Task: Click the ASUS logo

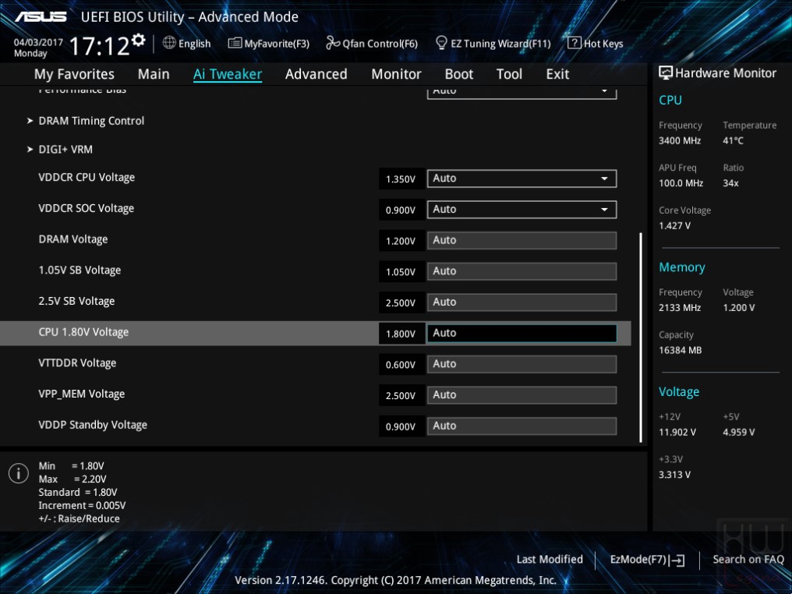Action: click(x=41, y=17)
